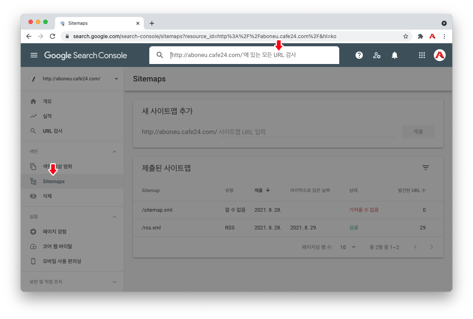
Task: Click the Google Search Console logo
Action: point(85,56)
